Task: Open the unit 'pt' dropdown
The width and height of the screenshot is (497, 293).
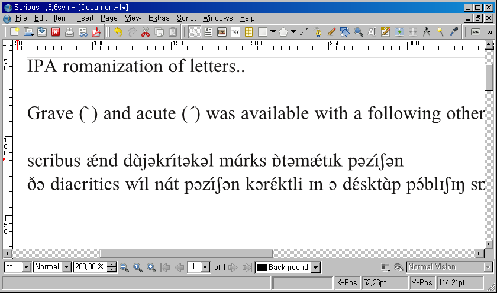Action: [25, 268]
